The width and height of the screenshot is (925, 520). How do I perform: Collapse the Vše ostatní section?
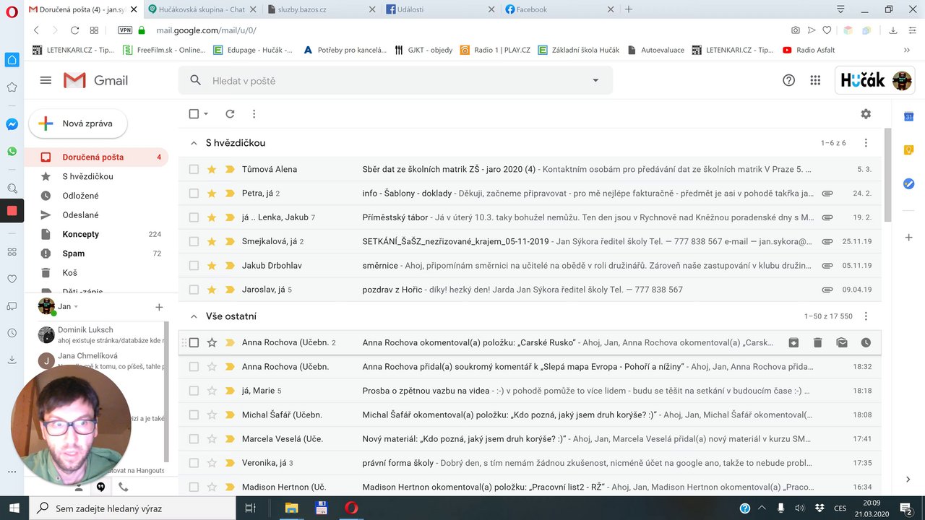point(194,316)
